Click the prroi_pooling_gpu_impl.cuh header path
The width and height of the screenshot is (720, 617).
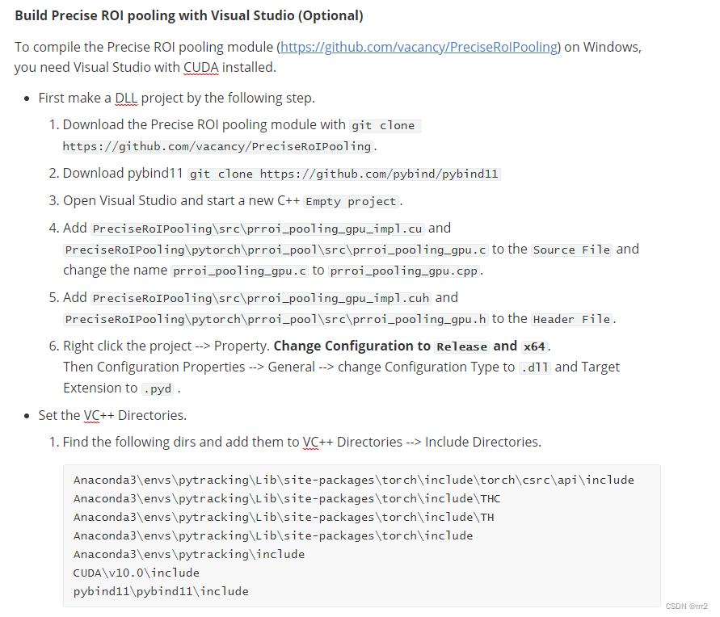[263, 298]
